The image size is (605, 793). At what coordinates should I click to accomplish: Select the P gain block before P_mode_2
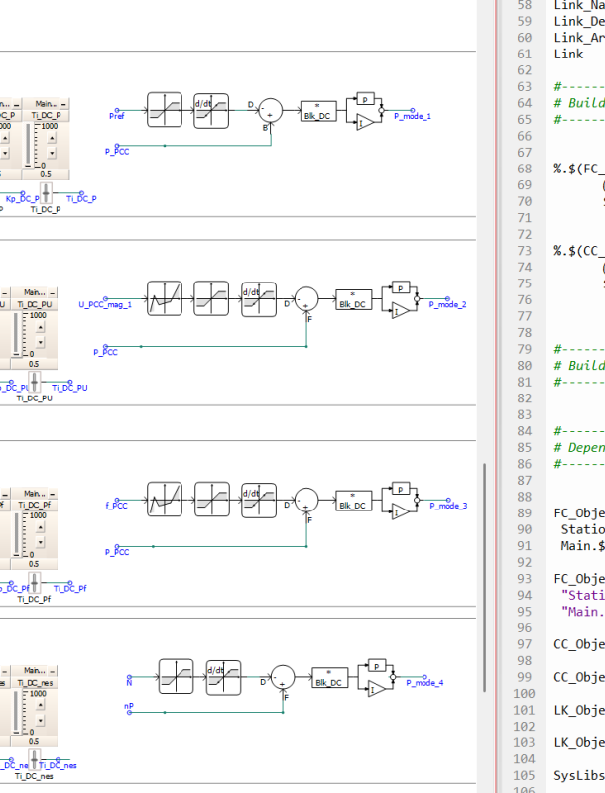point(401,287)
